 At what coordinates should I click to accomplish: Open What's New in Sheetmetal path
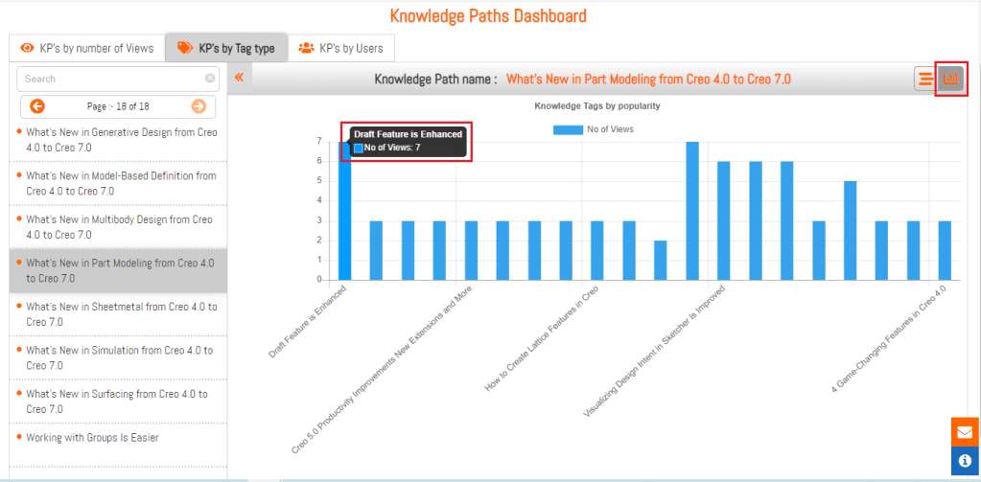[120, 313]
